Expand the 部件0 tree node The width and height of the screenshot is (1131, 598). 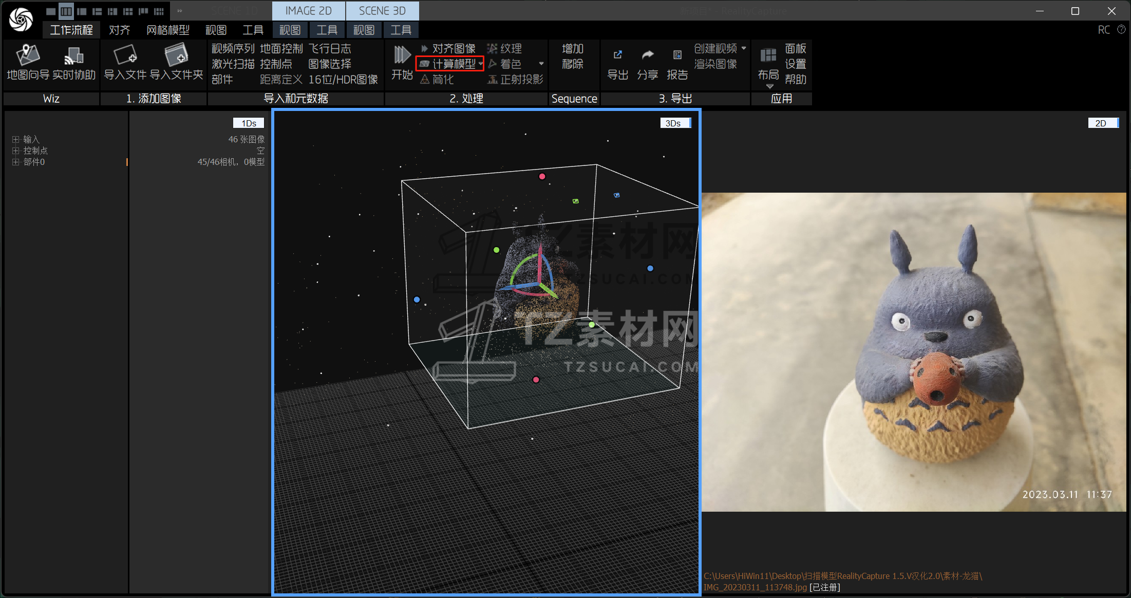click(16, 162)
